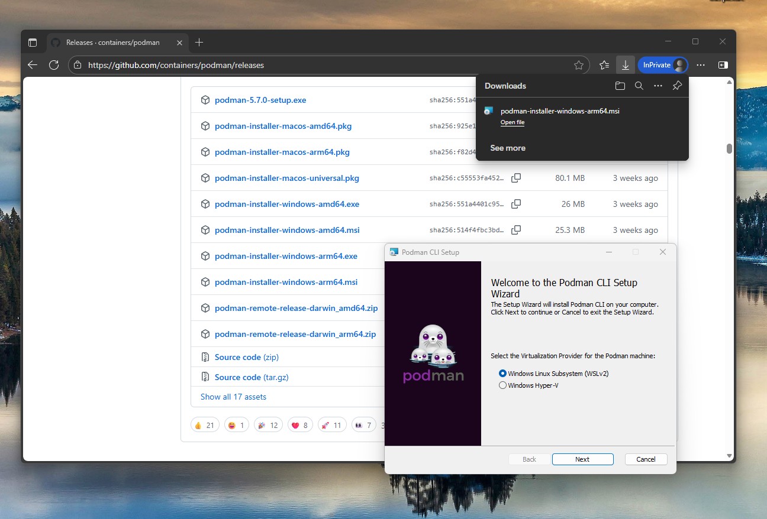
Task: Toggle the hooray reaction (12)
Action: [x=268, y=425]
